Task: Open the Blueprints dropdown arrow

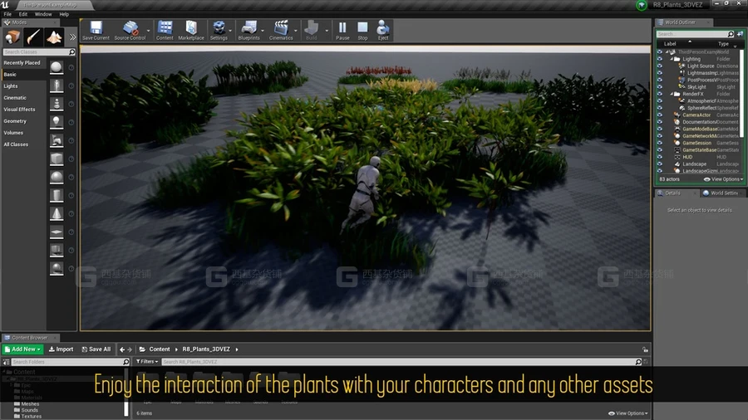Action: (263, 31)
